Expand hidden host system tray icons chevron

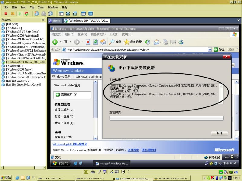204,178
